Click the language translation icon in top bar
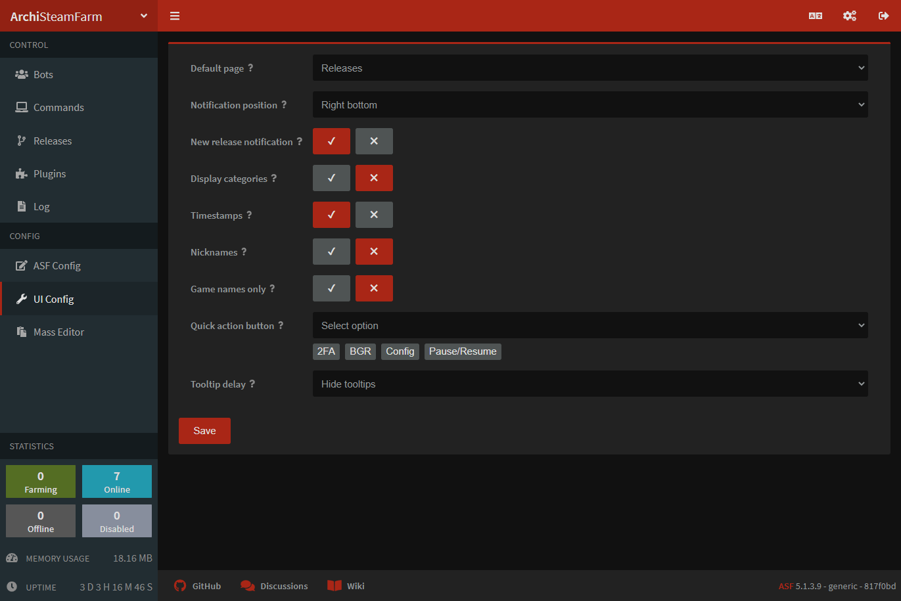Image resolution: width=901 pixels, height=601 pixels. pyautogui.click(x=815, y=15)
